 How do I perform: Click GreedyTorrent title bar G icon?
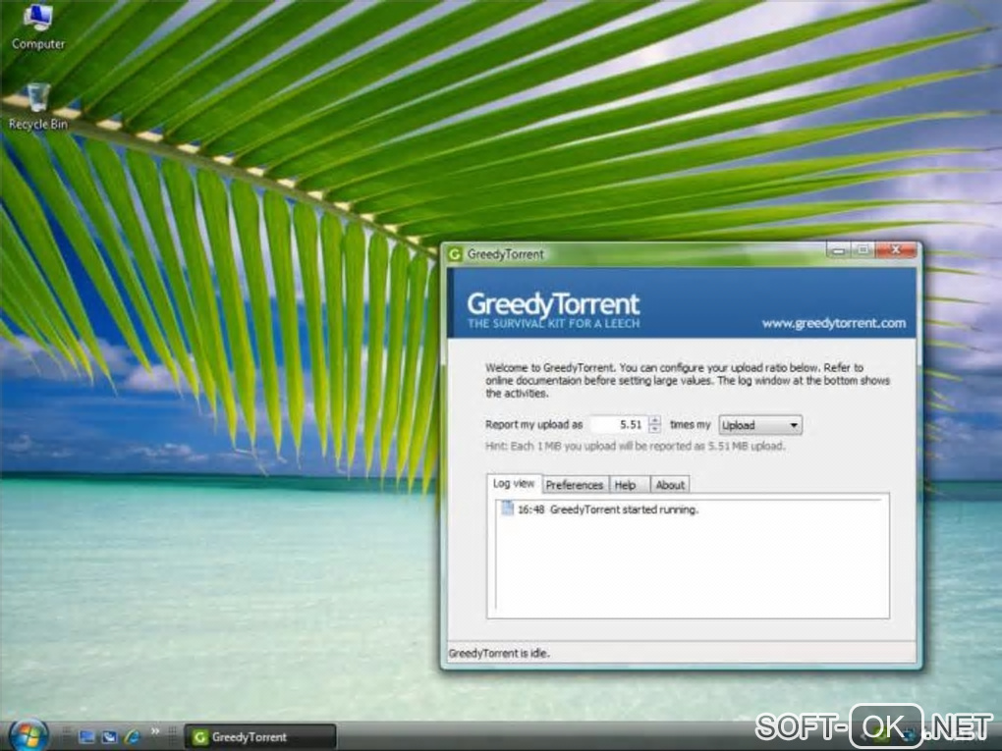tap(455, 254)
